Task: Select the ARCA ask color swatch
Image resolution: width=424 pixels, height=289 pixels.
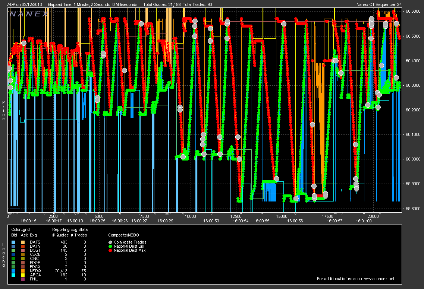Action: [23, 275]
